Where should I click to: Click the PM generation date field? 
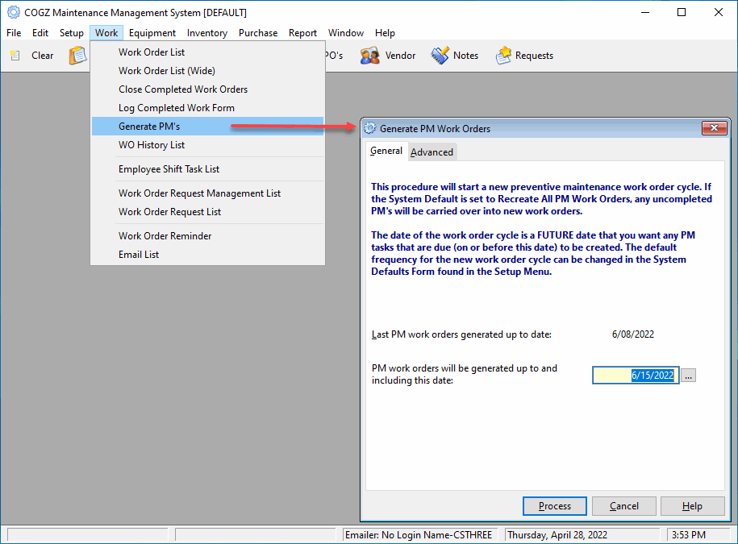[636, 376]
